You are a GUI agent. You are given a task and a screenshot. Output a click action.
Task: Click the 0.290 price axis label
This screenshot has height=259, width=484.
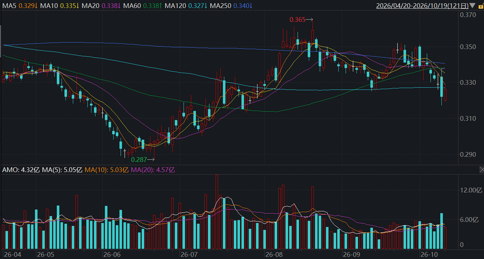[x=468, y=155]
